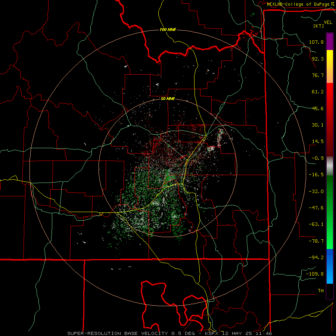Click the [KT] units label
The image size is (336, 336).
click(318, 26)
